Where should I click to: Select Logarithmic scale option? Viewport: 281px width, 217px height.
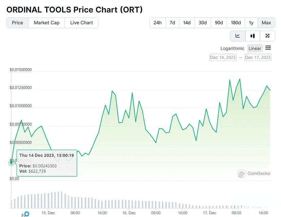[232, 48]
